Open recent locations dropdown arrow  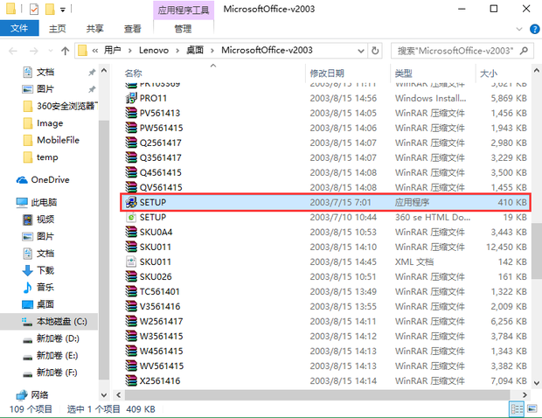coord(51,52)
